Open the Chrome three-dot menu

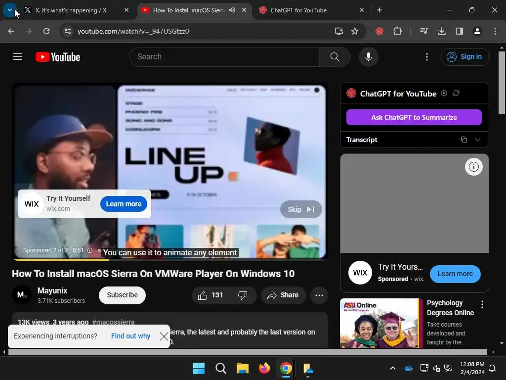pos(495,31)
